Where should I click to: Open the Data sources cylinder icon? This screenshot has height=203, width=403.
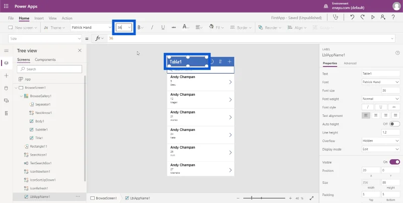(x=7, y=88)
